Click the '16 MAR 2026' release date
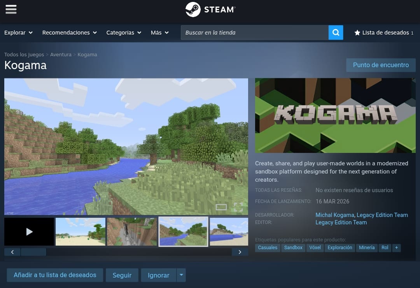 pyautogui.click(x=332, y=201)
